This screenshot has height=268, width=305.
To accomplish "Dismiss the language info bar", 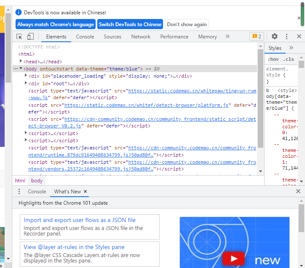I will click(x=299, y=18).
